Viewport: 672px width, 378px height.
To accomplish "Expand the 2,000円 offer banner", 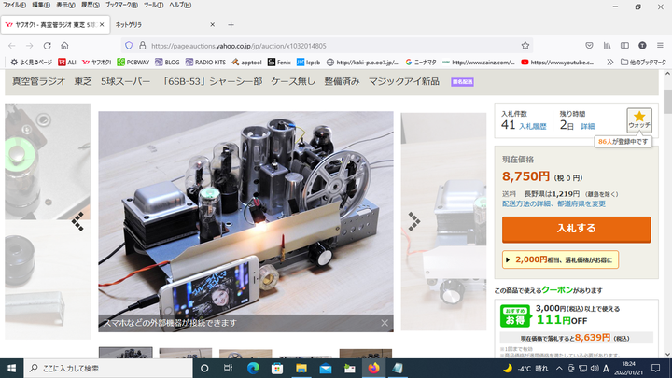I will point(560,259).
